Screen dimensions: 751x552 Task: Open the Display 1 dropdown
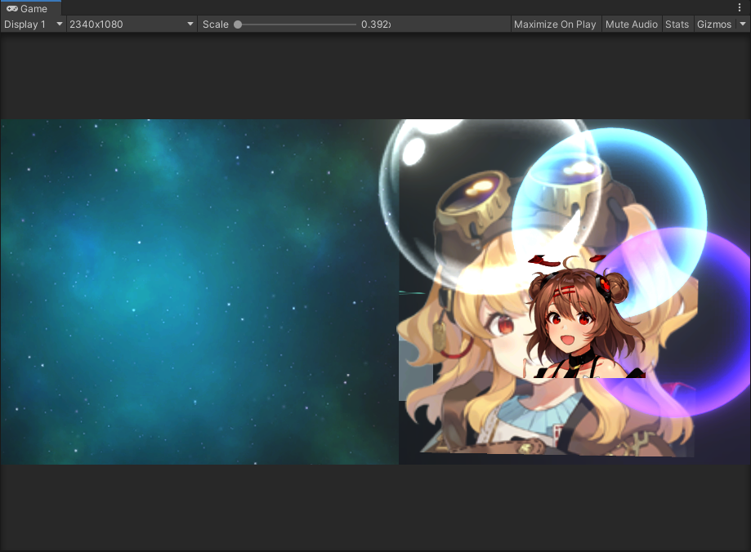33,24
